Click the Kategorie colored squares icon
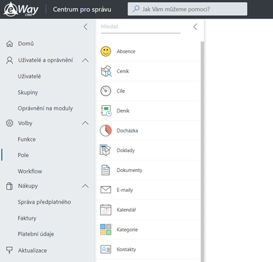Image resolution: width=273 pixels, height=262 pixels. [x=106, y=229]
